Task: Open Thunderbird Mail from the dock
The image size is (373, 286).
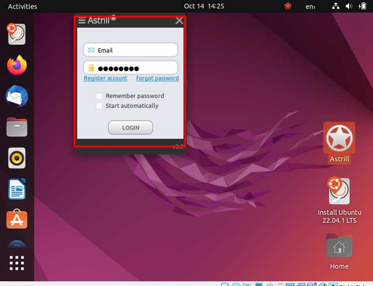Action: pyautogui.click(x=16, y=96)
